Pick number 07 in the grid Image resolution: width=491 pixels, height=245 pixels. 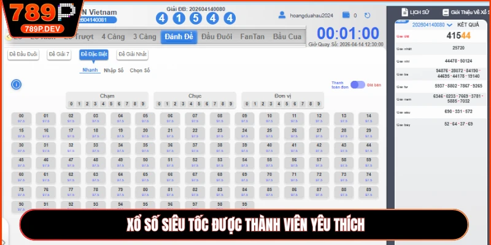[x=195, y=118]
